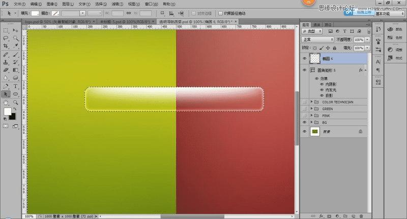The height and width of the screenshot is (219, 407).
Task: Enable the constrain path dragging checkbox
Action: (220, 13)
